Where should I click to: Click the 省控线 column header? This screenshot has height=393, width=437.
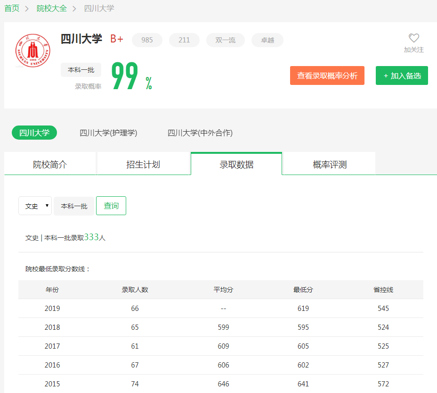[383, 290]
